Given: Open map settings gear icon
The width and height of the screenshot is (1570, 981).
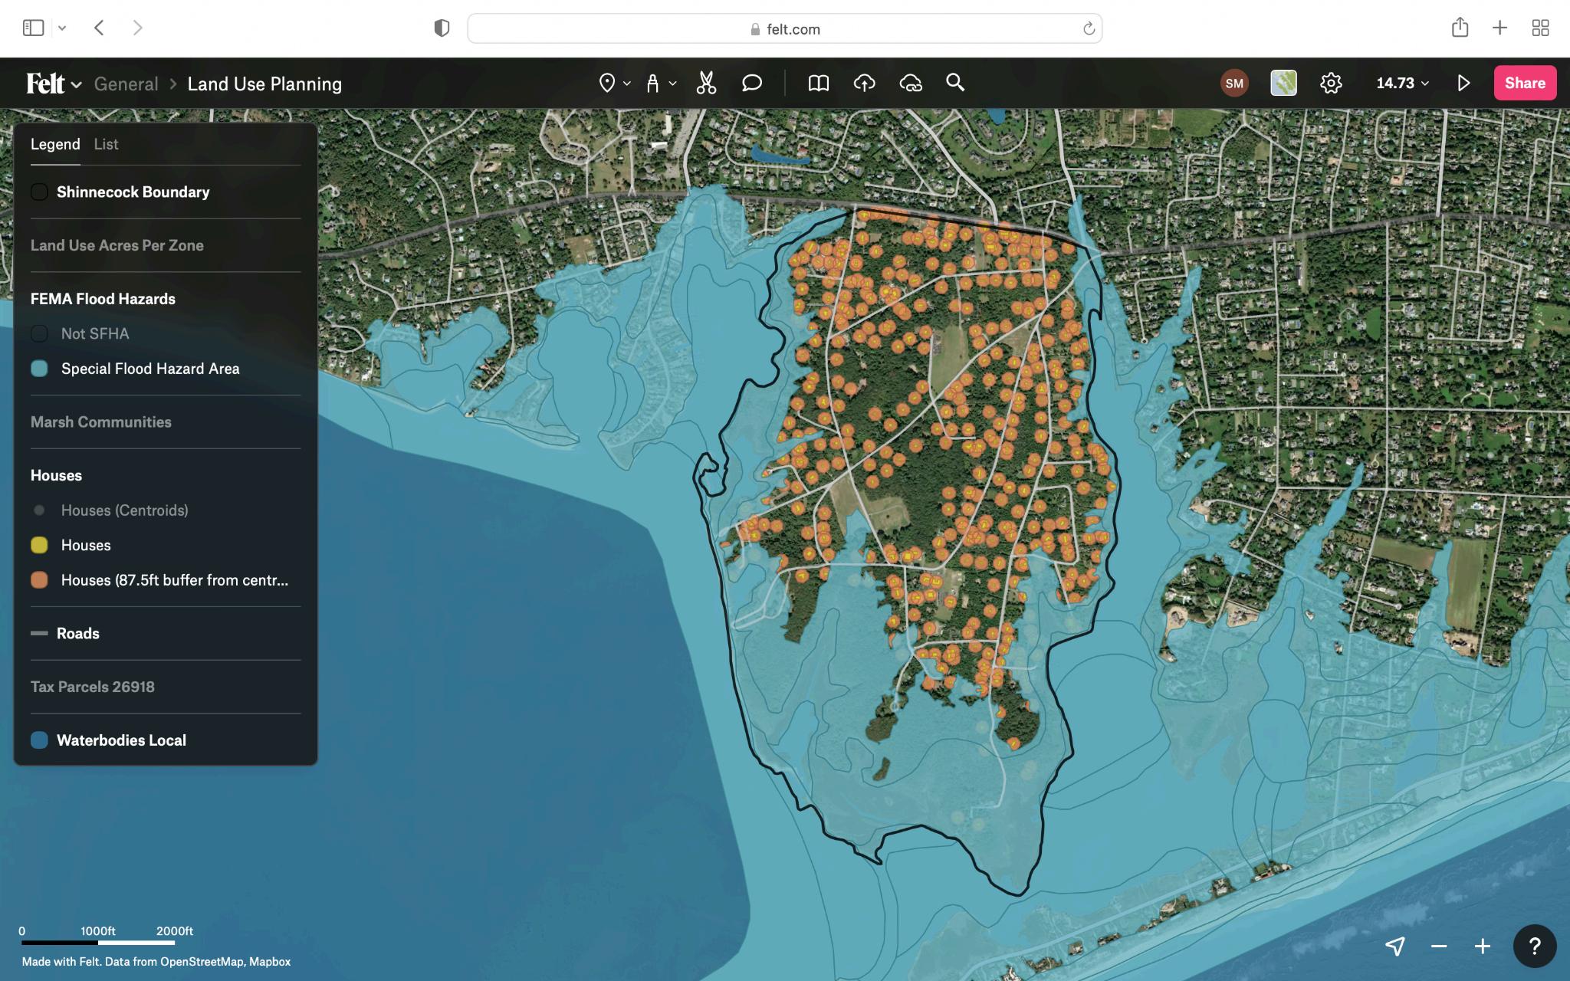Looking at the screenshot, I should point(1331,83).
